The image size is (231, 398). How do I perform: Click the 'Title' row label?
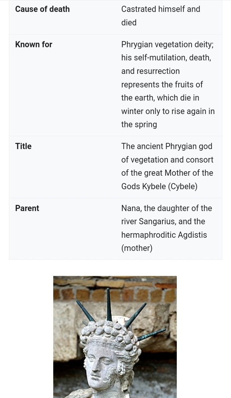point(23,146)
